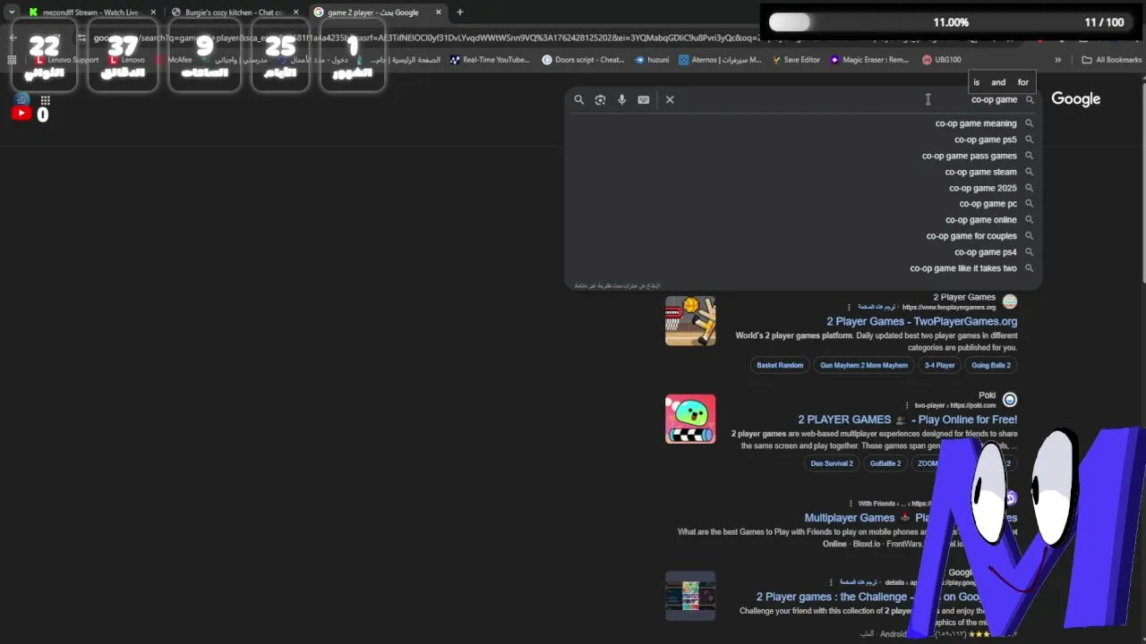
Task: Open a new tab with plus button
Action: coord(460,13)
